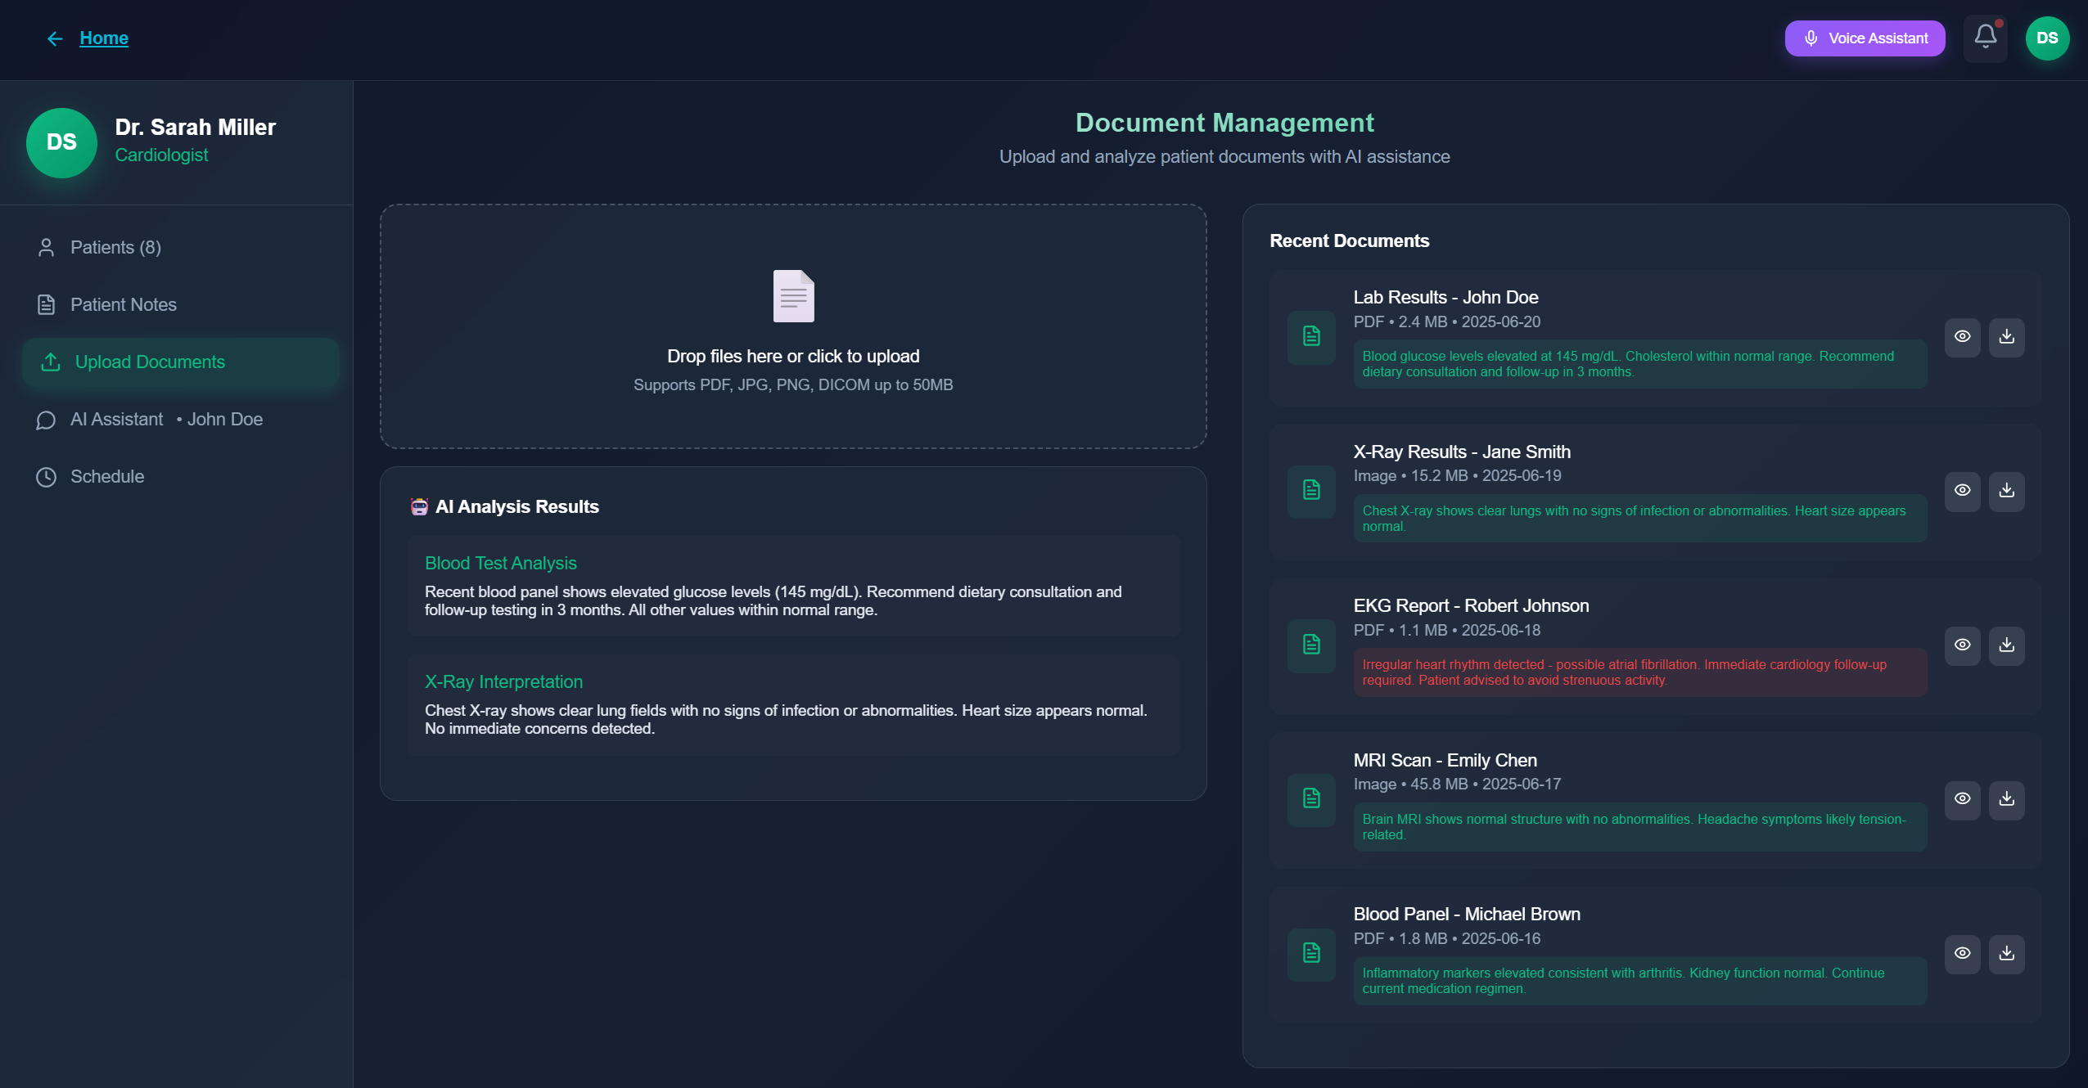
Task: Go to Patient Notes in sidebar
Action: (123, 305)
